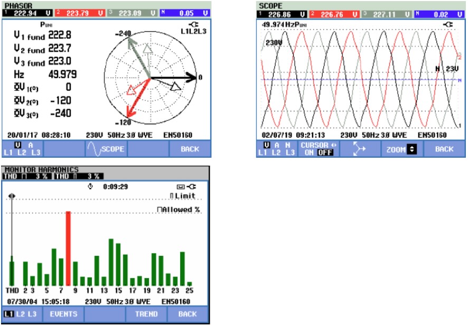Open EVENTS in Monitor Harmonics
Image resolution: width=468 pixels, height=326 pixels.
coord(63,314)
